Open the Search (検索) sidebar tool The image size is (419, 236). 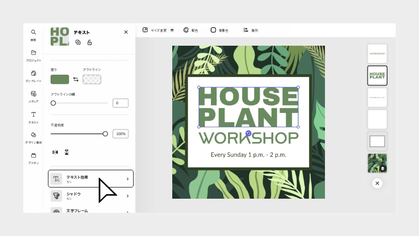[x=33, y=35]
